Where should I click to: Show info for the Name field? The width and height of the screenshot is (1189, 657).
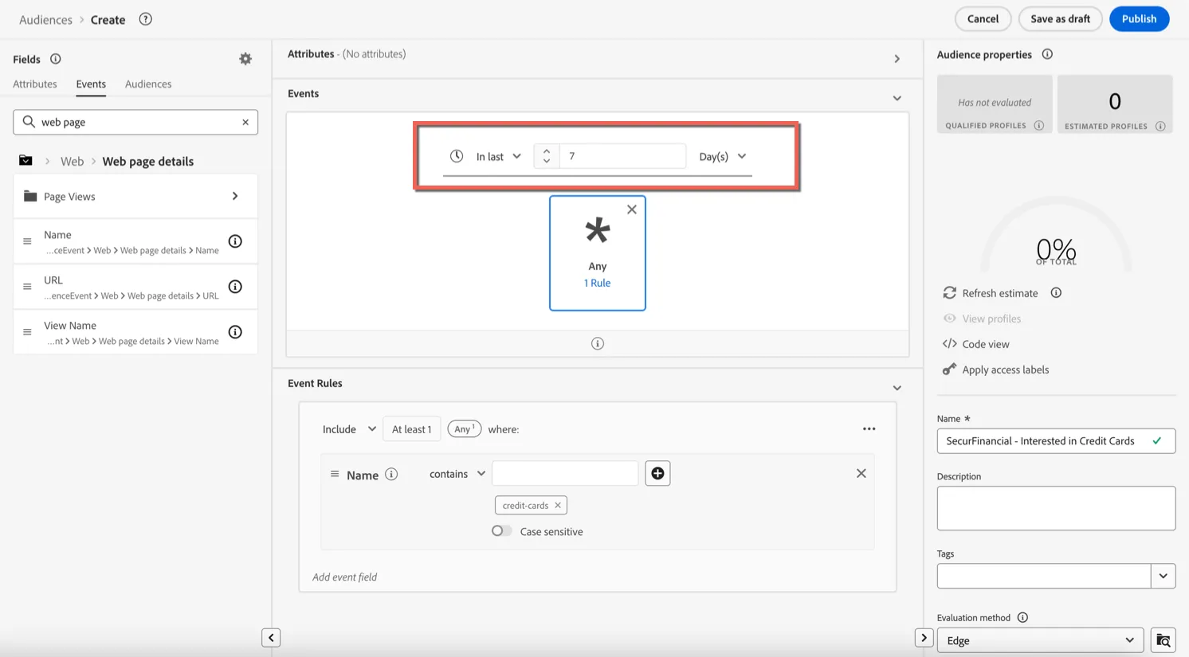point(235,241)
